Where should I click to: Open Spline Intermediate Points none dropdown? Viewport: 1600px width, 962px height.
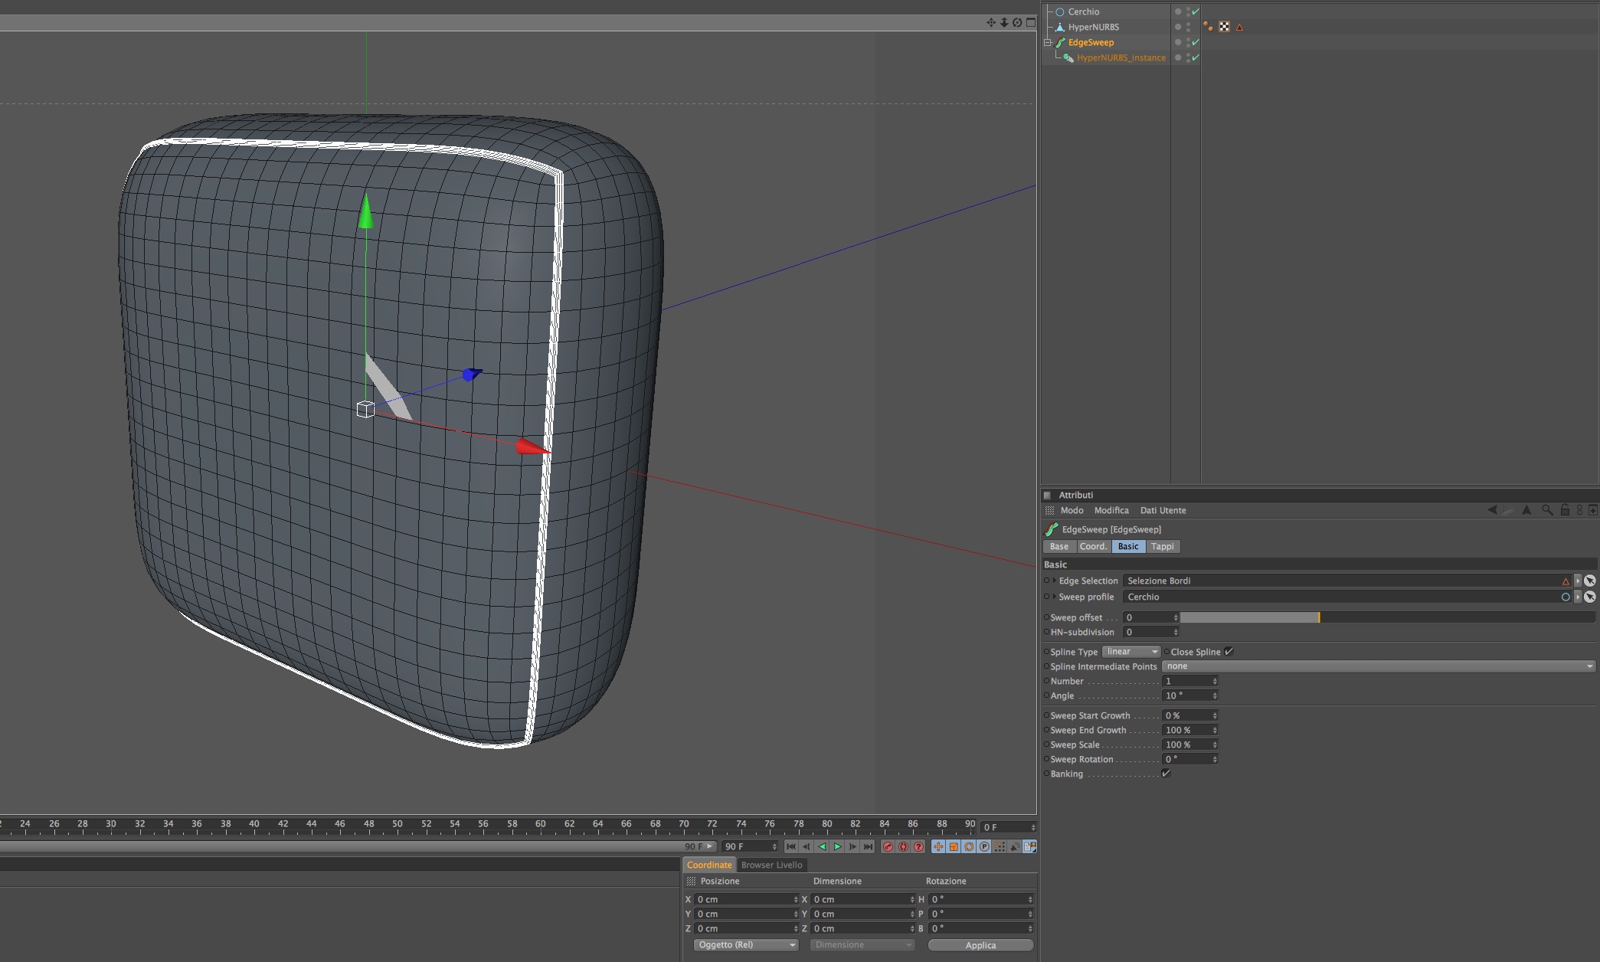1379,666
